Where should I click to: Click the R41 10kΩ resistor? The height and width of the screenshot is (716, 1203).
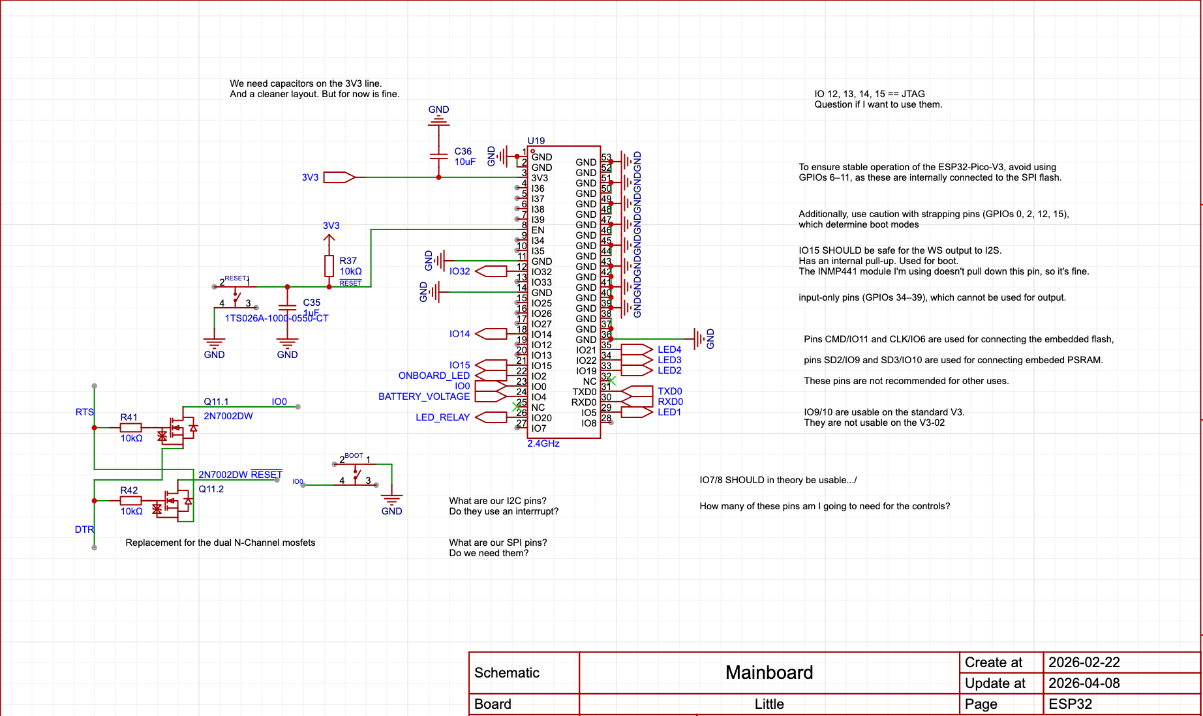(130, 428)
